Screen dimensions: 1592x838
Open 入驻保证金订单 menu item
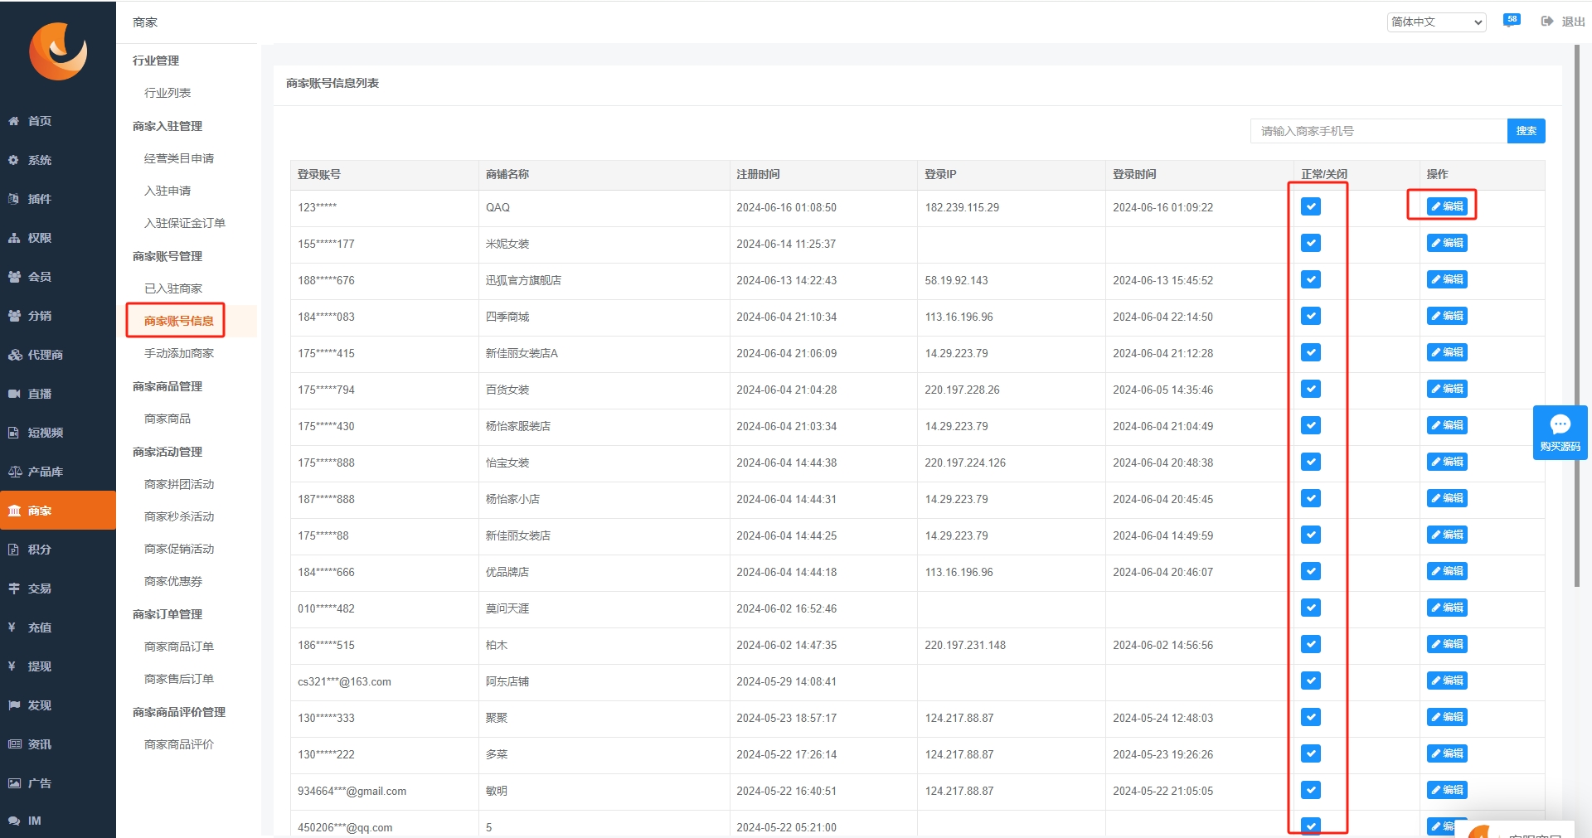185,223
